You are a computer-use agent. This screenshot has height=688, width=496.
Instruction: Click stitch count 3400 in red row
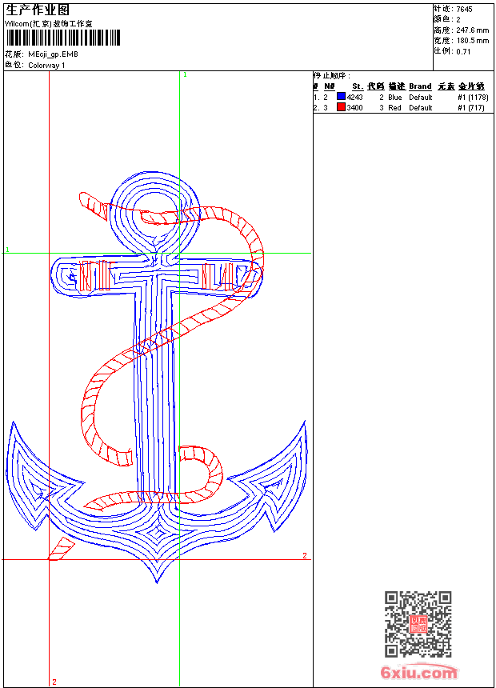point(354,107)
